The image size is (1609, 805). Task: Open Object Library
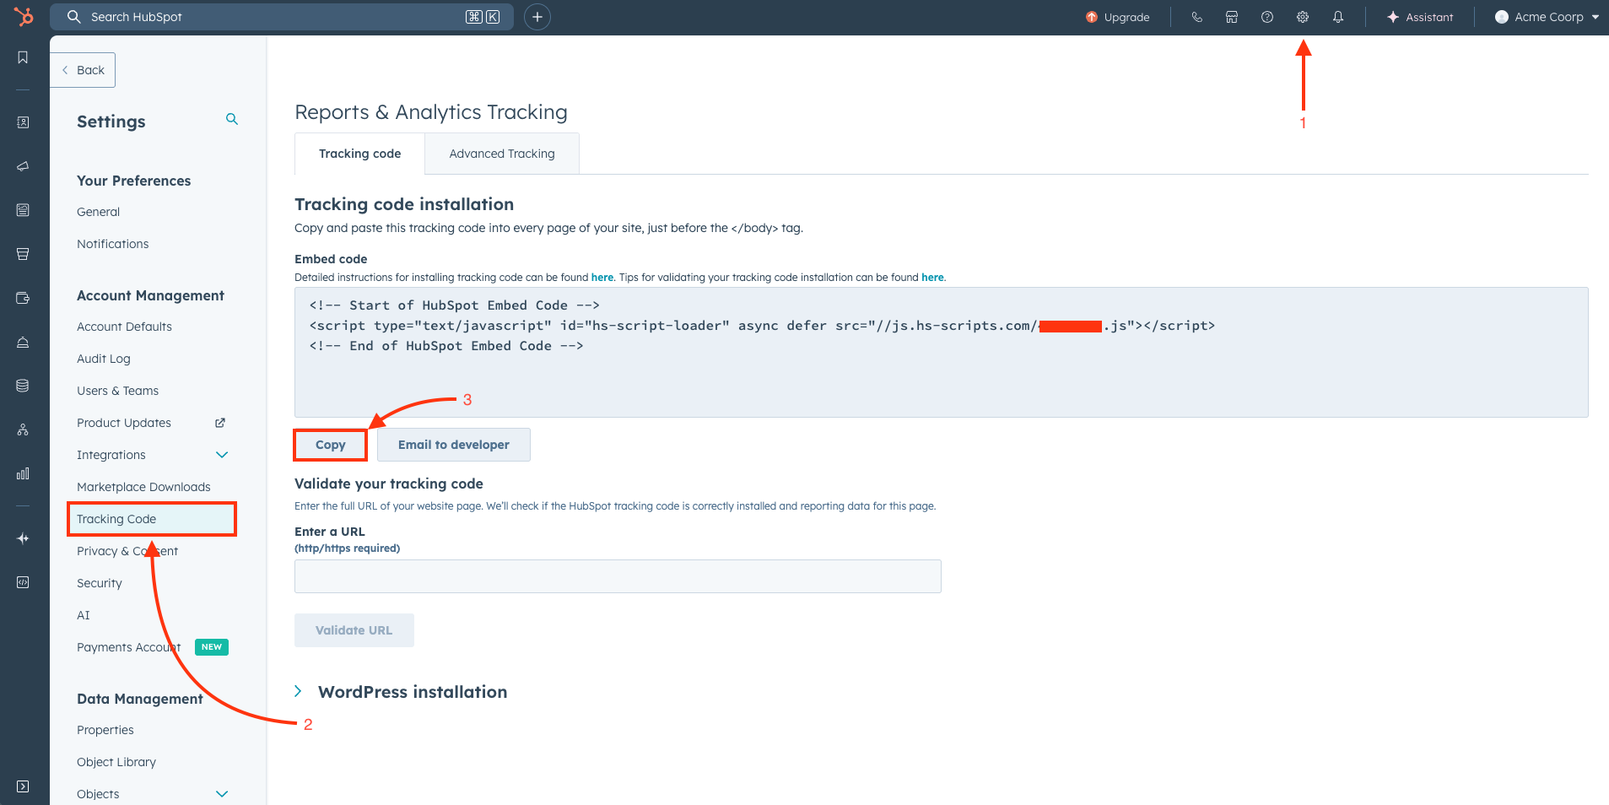(x=116, y=762)
